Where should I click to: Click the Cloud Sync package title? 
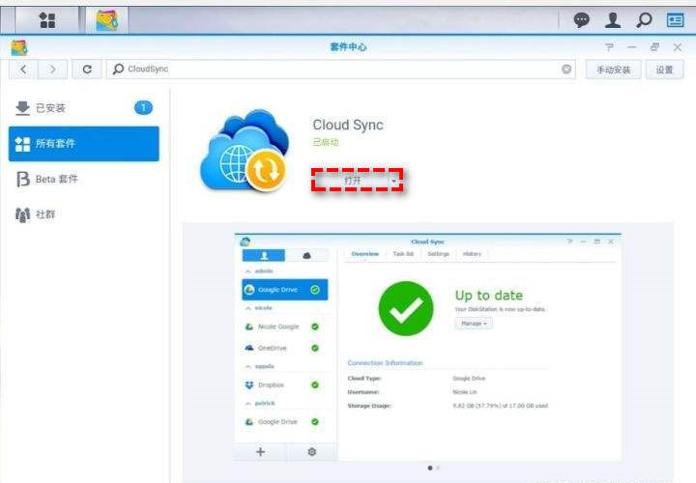348,125
